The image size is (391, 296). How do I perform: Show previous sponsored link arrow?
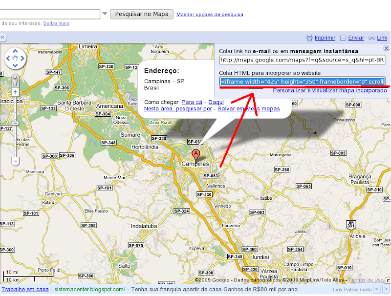(x=377, y=289)
